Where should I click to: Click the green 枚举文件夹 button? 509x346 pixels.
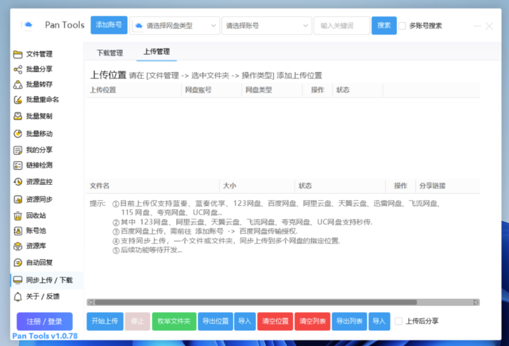174,321
